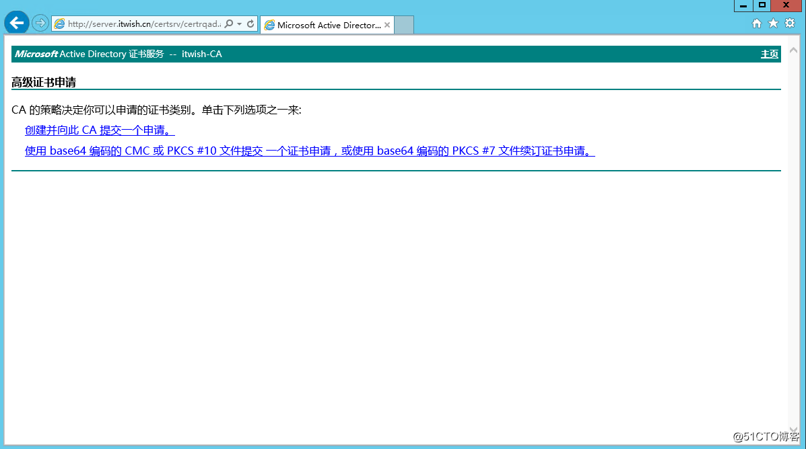Open link 创建并向此 CA 提交一个申请

[x=100, y=130]
